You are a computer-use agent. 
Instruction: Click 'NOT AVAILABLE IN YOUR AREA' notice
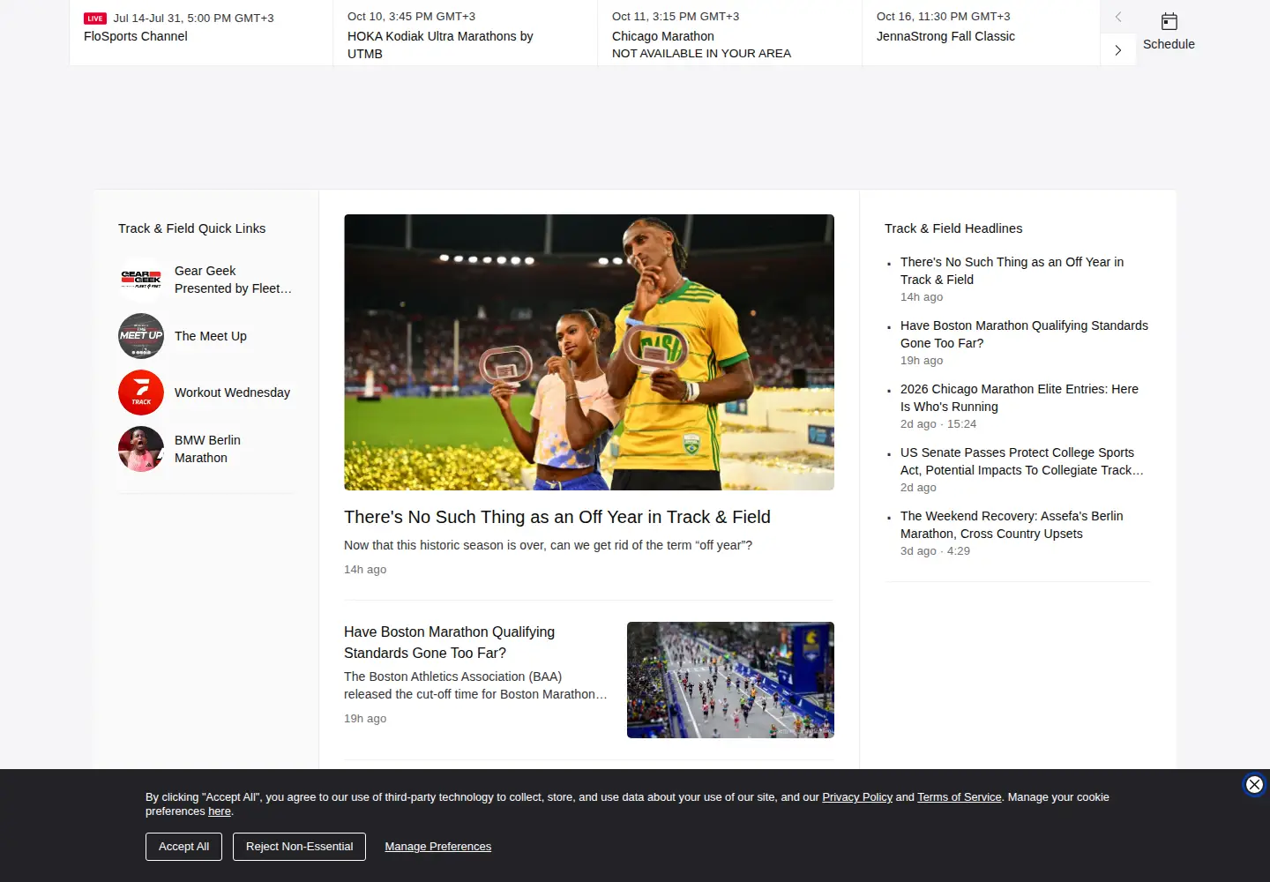click(x=701, y=53)
